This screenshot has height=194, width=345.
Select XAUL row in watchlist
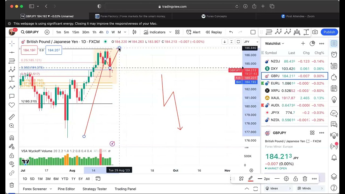295,98
